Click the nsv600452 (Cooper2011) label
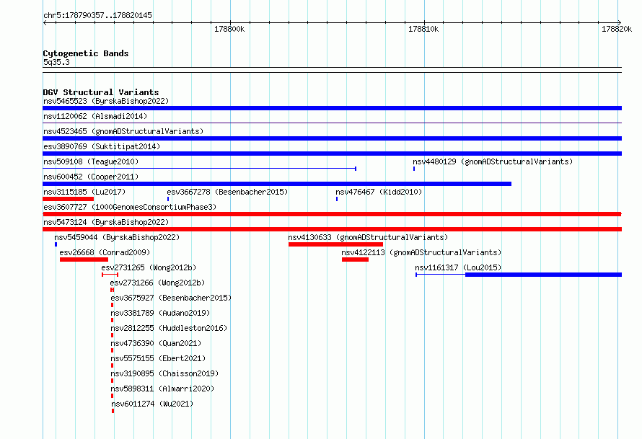The height and width of the screenshot is (439, 642). coord(91,177)
